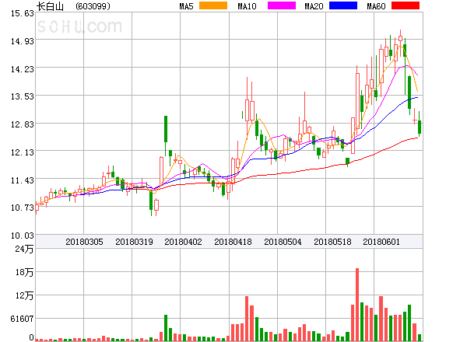
Task: Click the 20180305 date label
Action: tap(84, 242)
